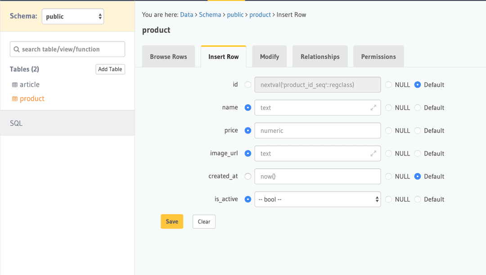Click the magnifier icon in the search box
The width and height of the screenshot is (486, 275).
tap(18, 49)
